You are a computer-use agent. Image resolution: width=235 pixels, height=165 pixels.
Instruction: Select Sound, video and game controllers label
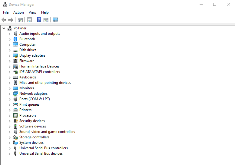(x=47, y=132)
